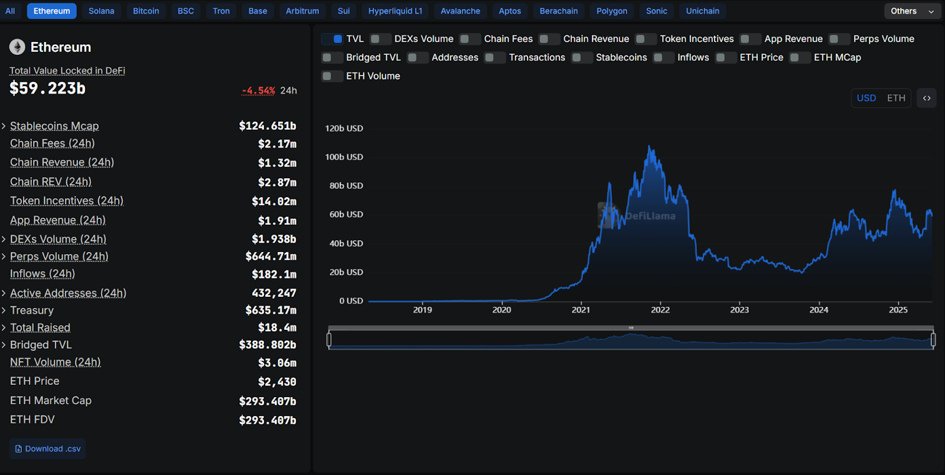Enable the Chain Fees toggle
Image resolution: width=945 pixels, height=475 pixels.
[x=470, y=39]
